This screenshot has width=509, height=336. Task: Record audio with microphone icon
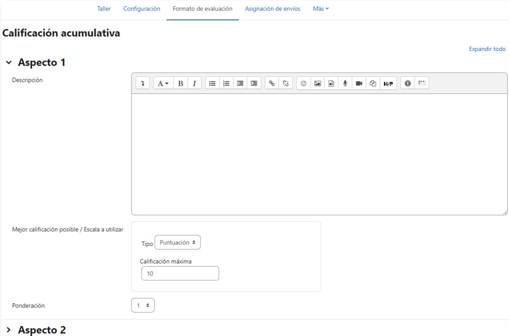345,83
